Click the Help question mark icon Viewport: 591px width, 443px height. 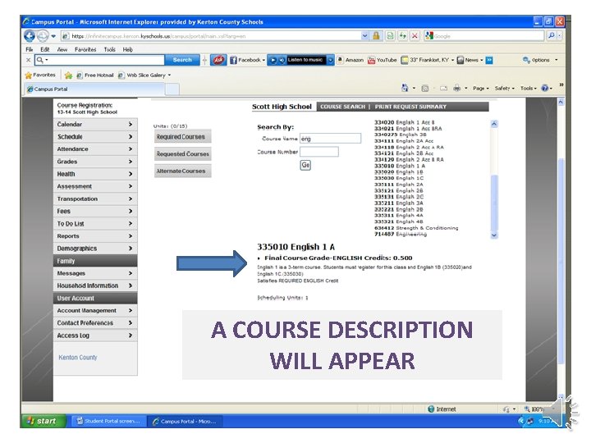point(545,88)
